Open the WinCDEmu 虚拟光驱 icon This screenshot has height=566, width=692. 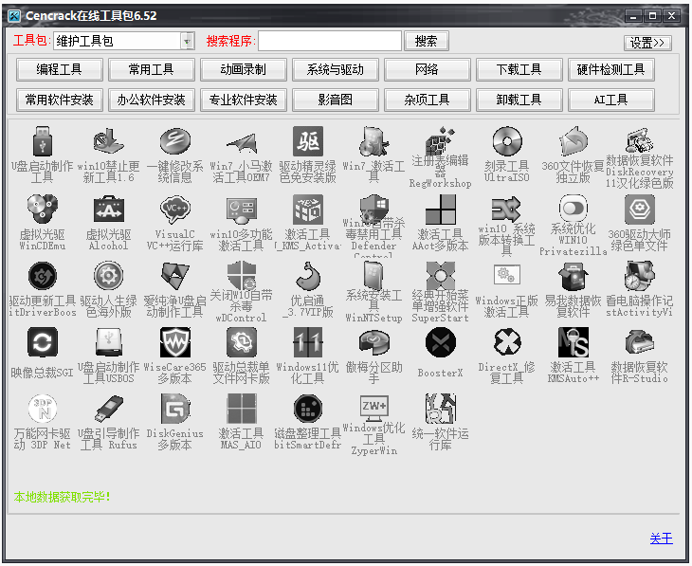42,210
